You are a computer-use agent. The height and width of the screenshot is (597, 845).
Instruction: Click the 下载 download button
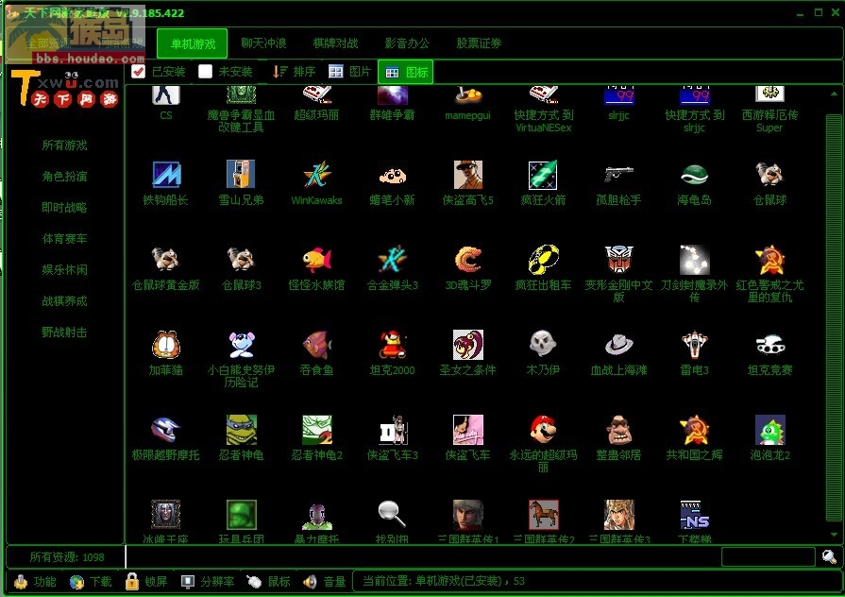91,581
